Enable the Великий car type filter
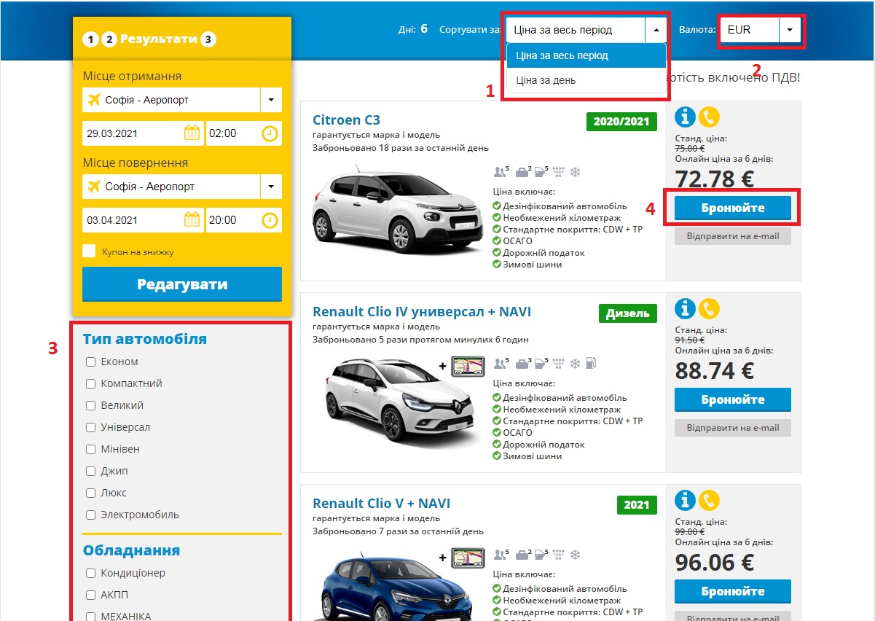This screenshot has width=875, height=621. pyautogui.click(x=90, y=405)
